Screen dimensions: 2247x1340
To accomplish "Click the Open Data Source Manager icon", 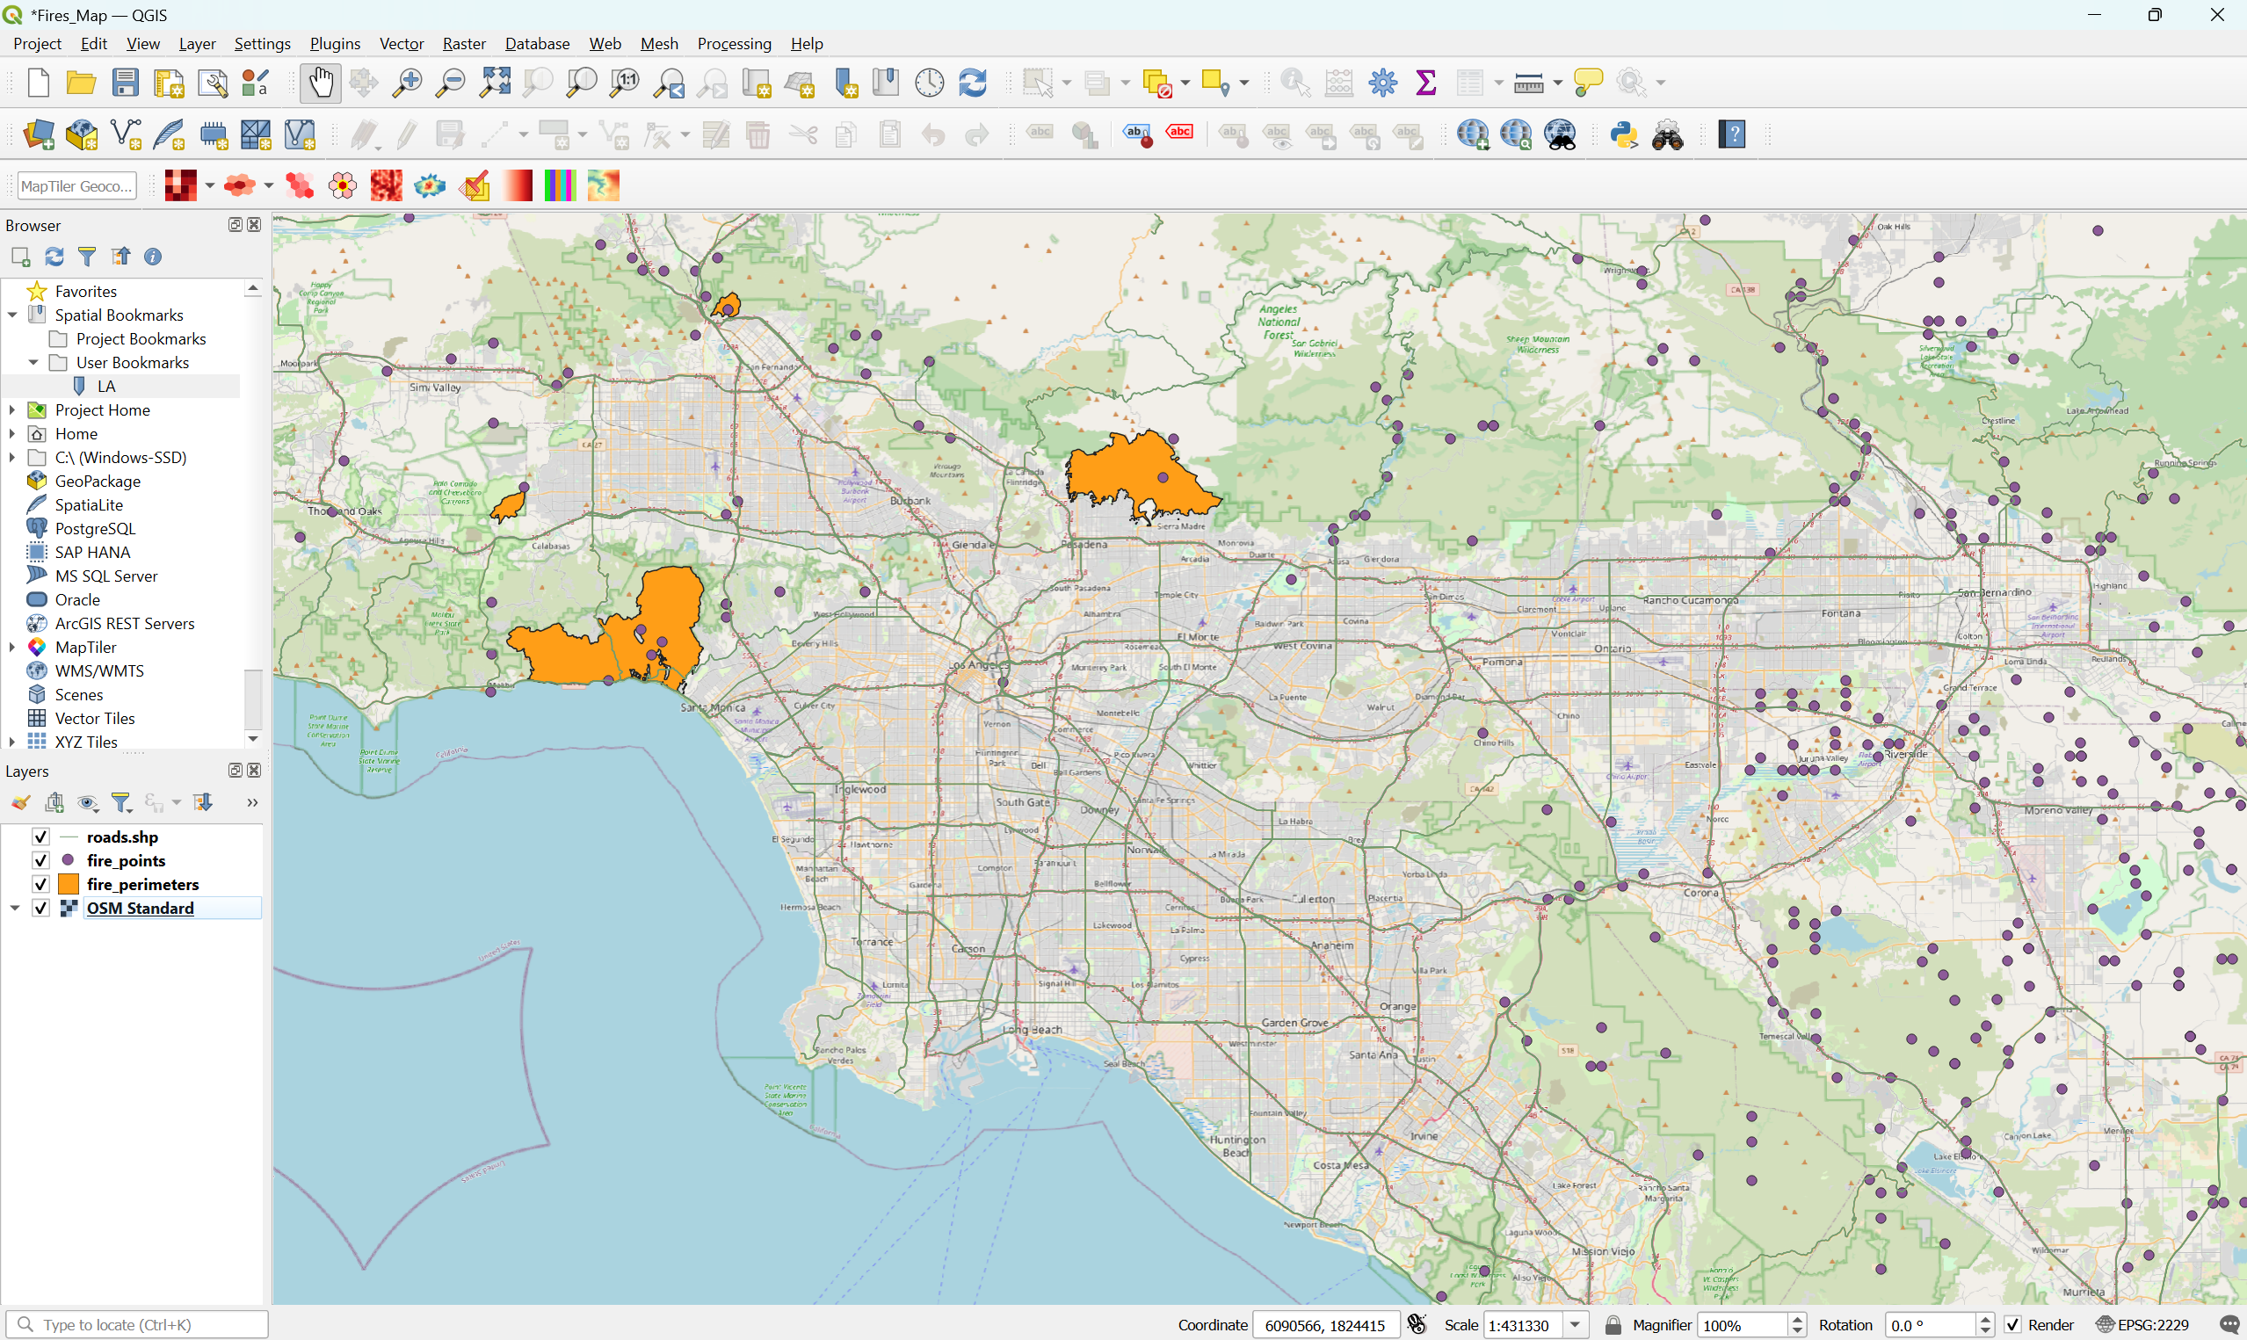I will (x=38, y=135).
